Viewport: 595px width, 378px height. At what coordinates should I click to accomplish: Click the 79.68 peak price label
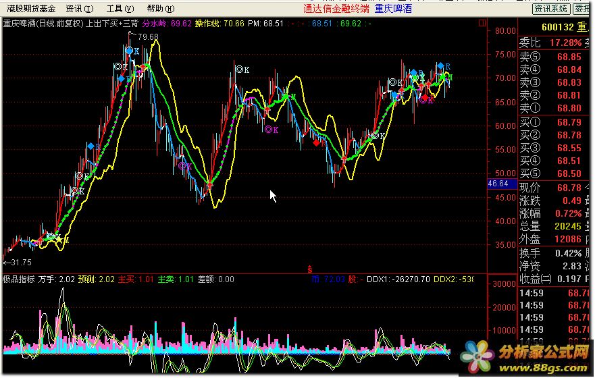[148, 36]
